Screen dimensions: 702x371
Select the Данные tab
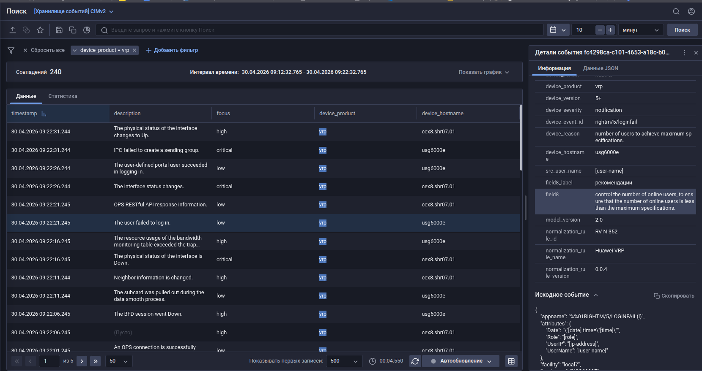pyautogui.click(x=26, y=96)
